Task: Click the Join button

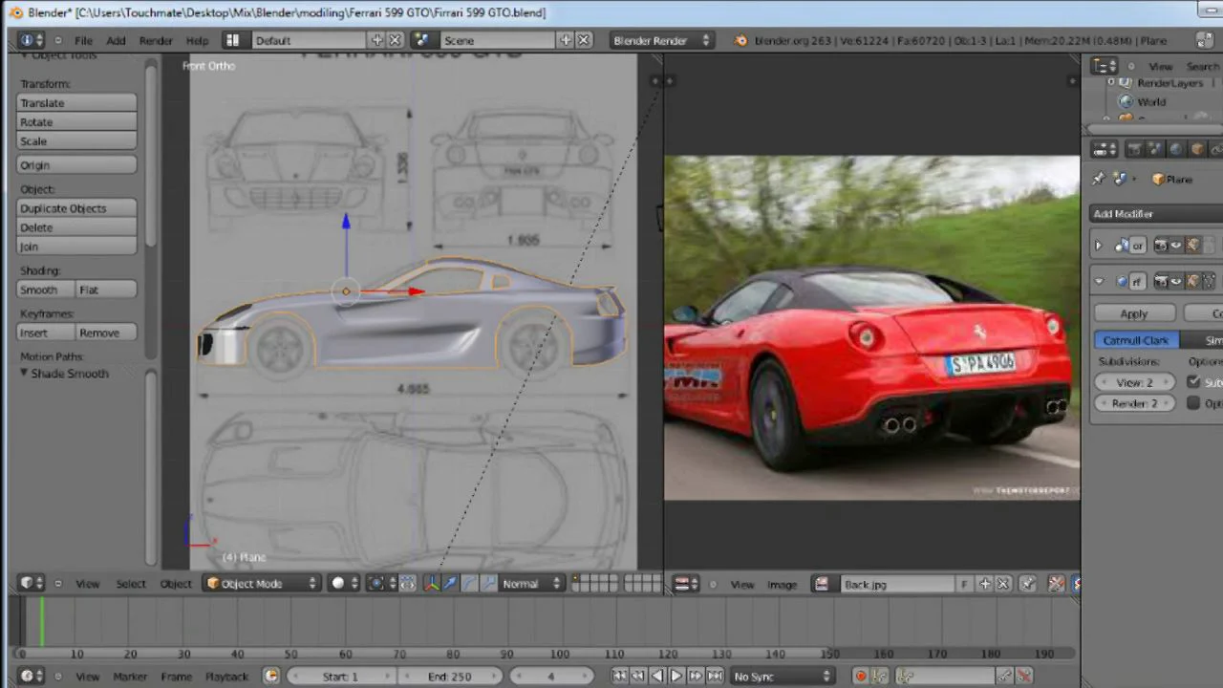Action: pos(76,246)
